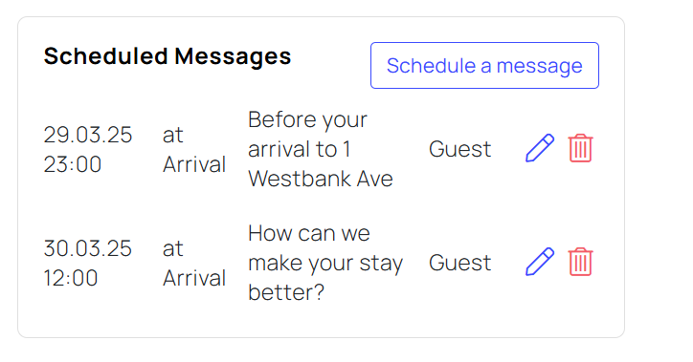Edit the 29.03.25 scheduled message via pencil icon
Image resolution: width=693 pixels, height=362 pixels.
click(540, 148)
